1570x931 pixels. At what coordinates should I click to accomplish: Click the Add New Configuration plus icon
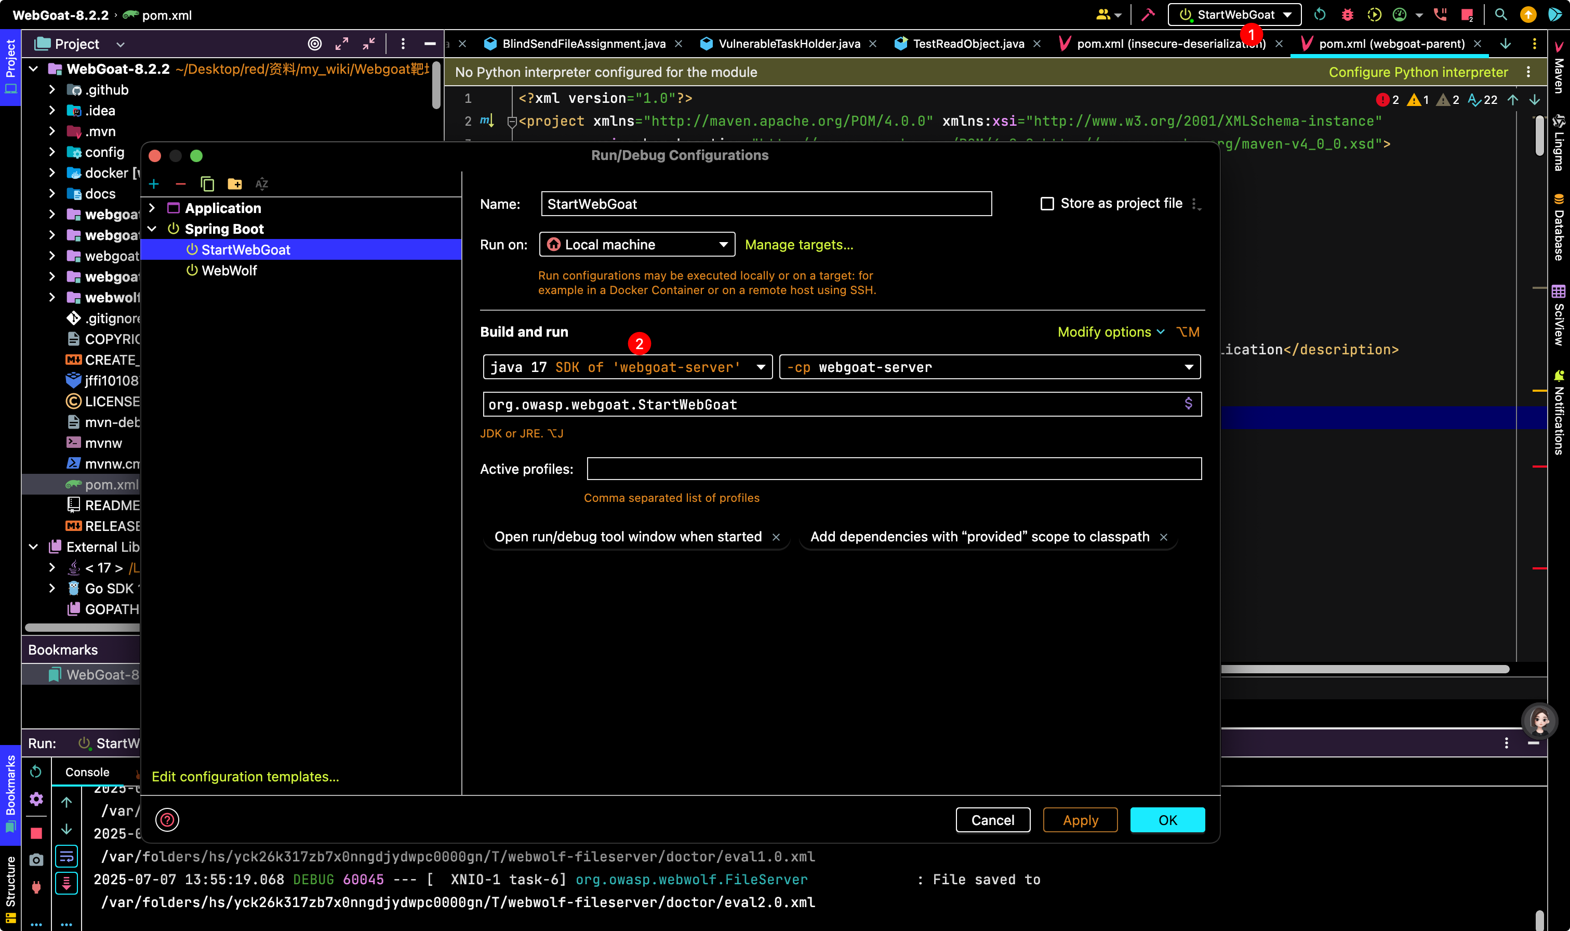click(x=154, y=184)
